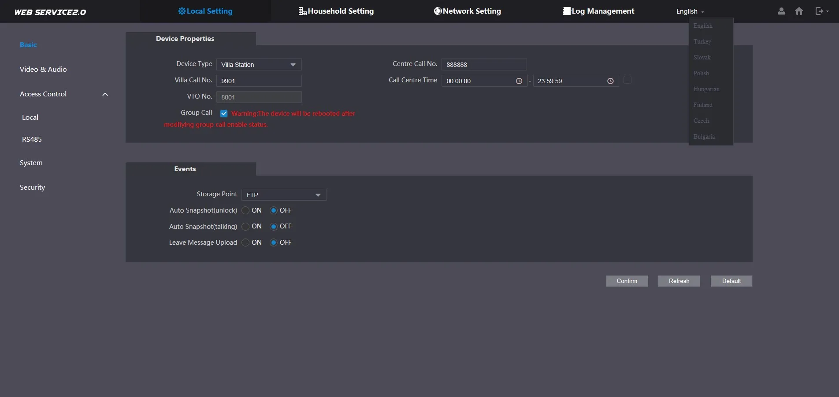Screen dimensions: 839x397
Task: Open the Device Type dropdown
Action: (x=259, y=65)
